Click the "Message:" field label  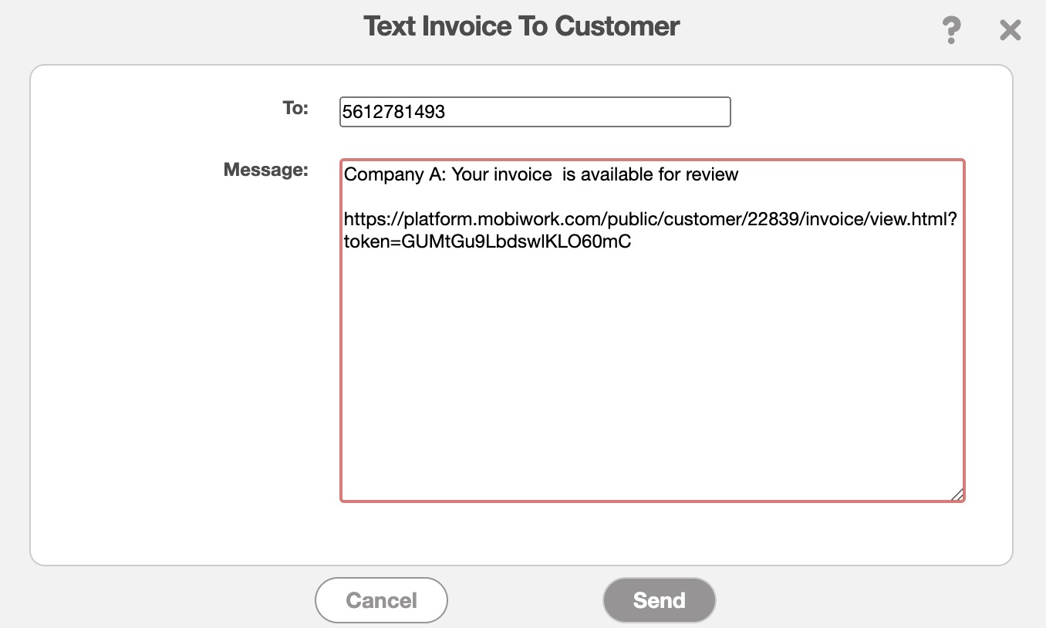click(265, 170)
